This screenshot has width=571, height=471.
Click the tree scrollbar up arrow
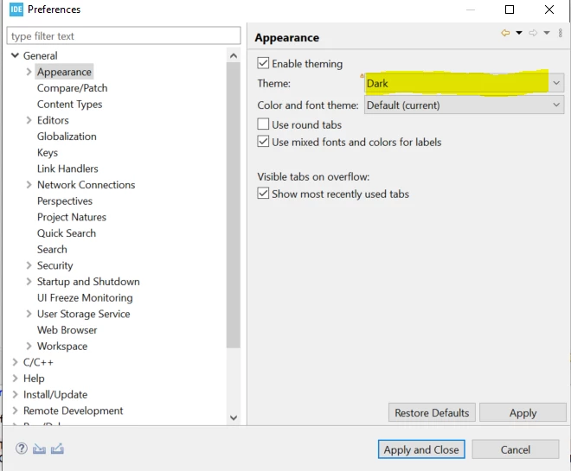(234, 55)
